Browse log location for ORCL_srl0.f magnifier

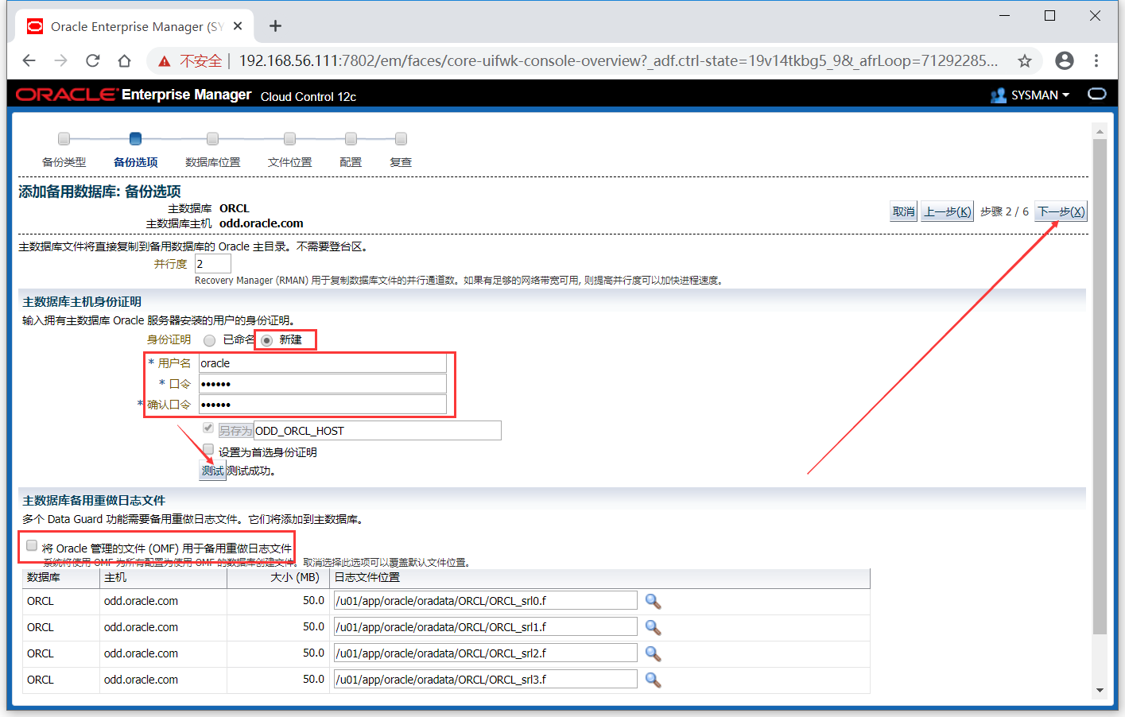click(x=653, y=601)
